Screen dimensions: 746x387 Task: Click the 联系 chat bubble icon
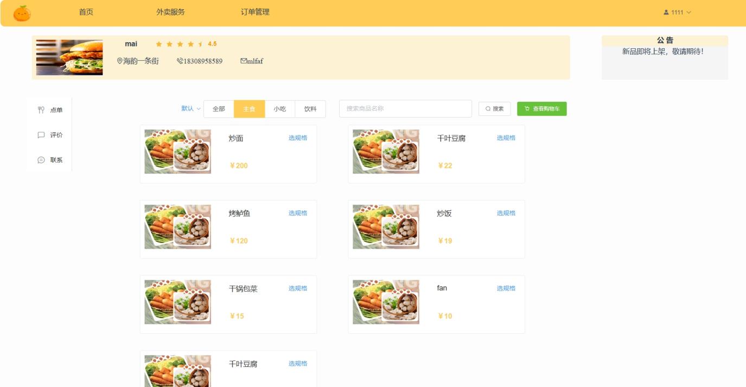coord(41,160)
